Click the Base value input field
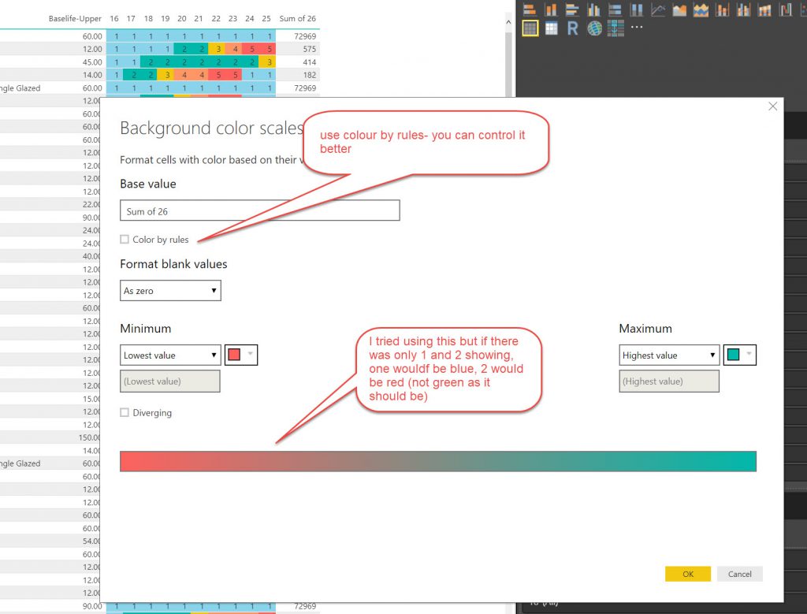The width and height of the screenshot is (807, 614). [x=259, y=211]
